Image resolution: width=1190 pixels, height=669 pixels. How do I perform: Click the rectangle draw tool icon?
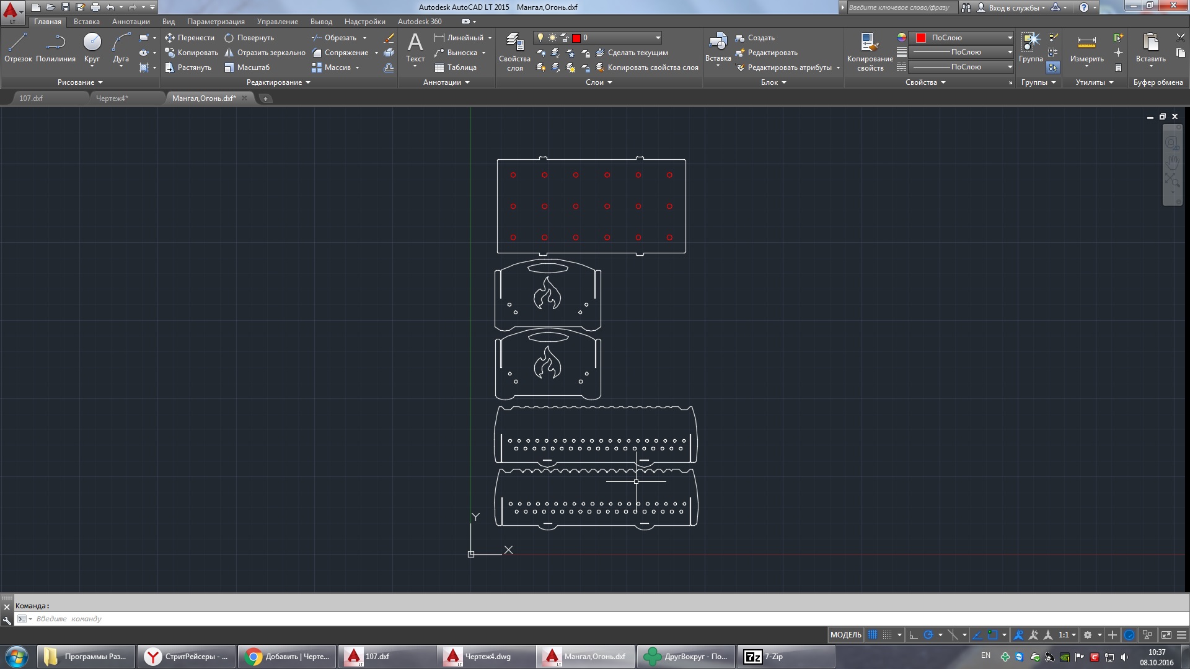pyautogui.click(x=144, y=38)
